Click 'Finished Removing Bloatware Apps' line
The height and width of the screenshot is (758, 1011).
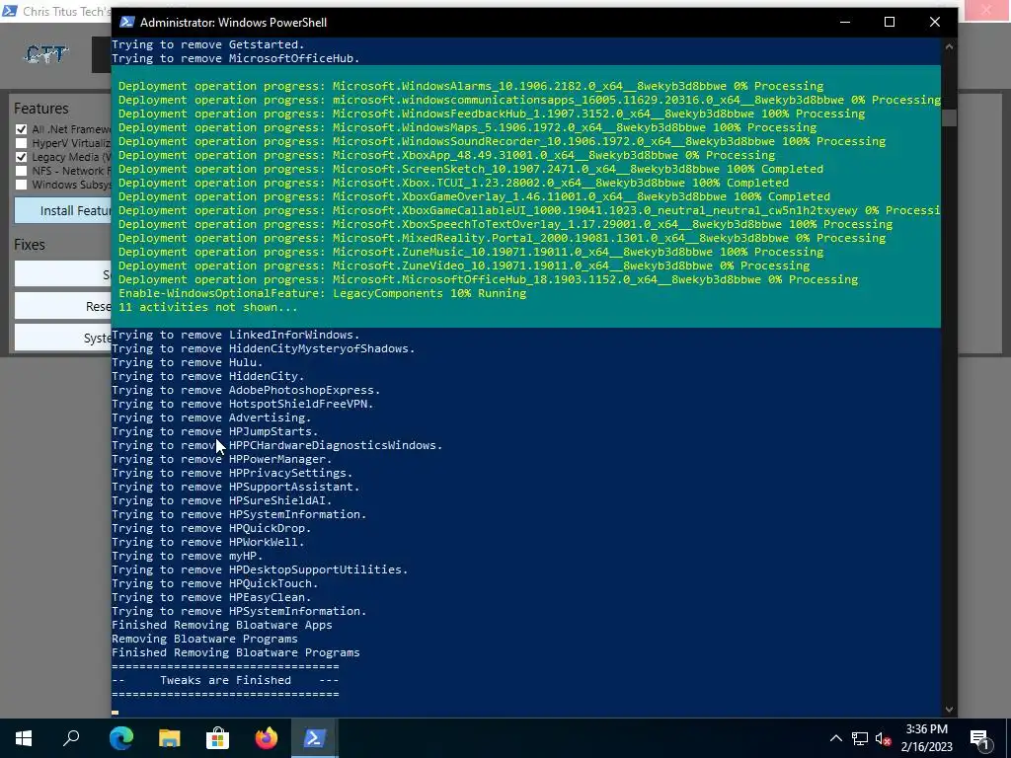tap(222, 625)
